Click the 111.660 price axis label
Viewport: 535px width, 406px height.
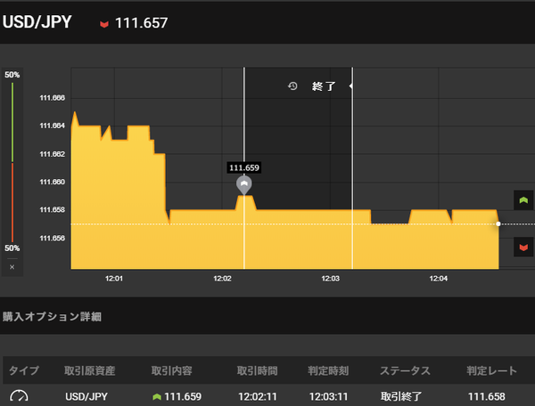53,182
